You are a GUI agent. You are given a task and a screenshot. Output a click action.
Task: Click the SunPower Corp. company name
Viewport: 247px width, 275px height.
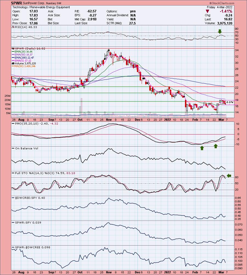[x=34, y=3]
